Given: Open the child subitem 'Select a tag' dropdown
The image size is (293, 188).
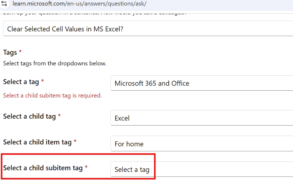Looking at the screenshot, I should click(x=202, y=169).
